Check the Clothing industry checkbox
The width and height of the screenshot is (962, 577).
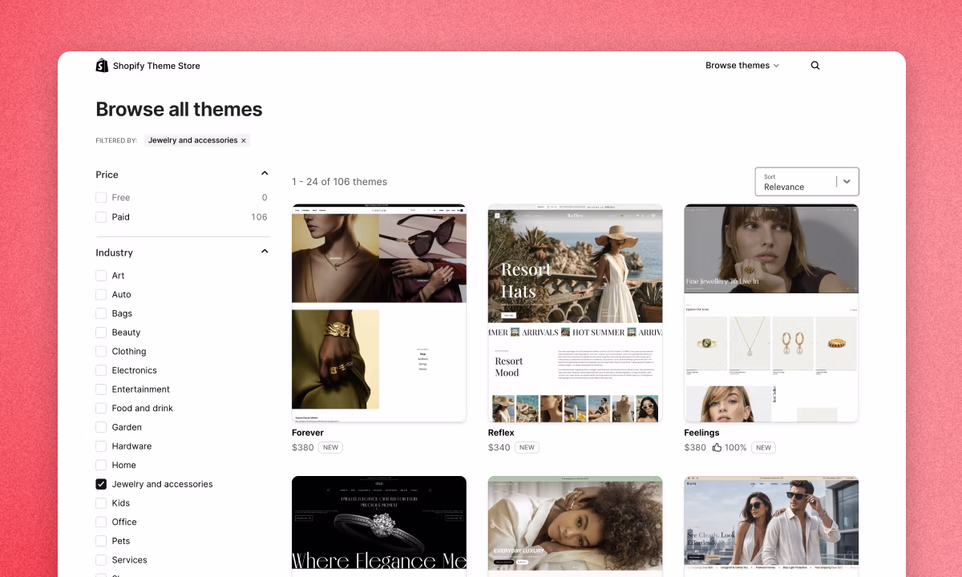101,352
